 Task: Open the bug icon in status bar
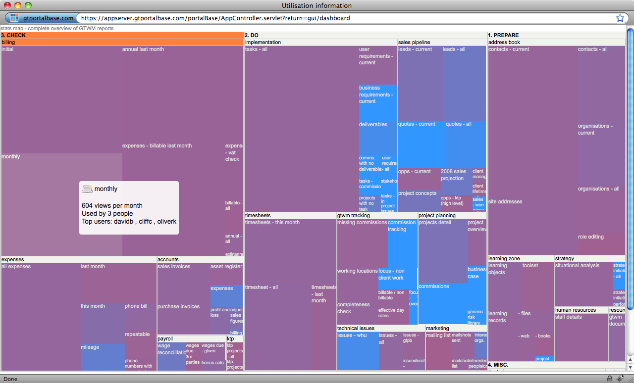620,379
